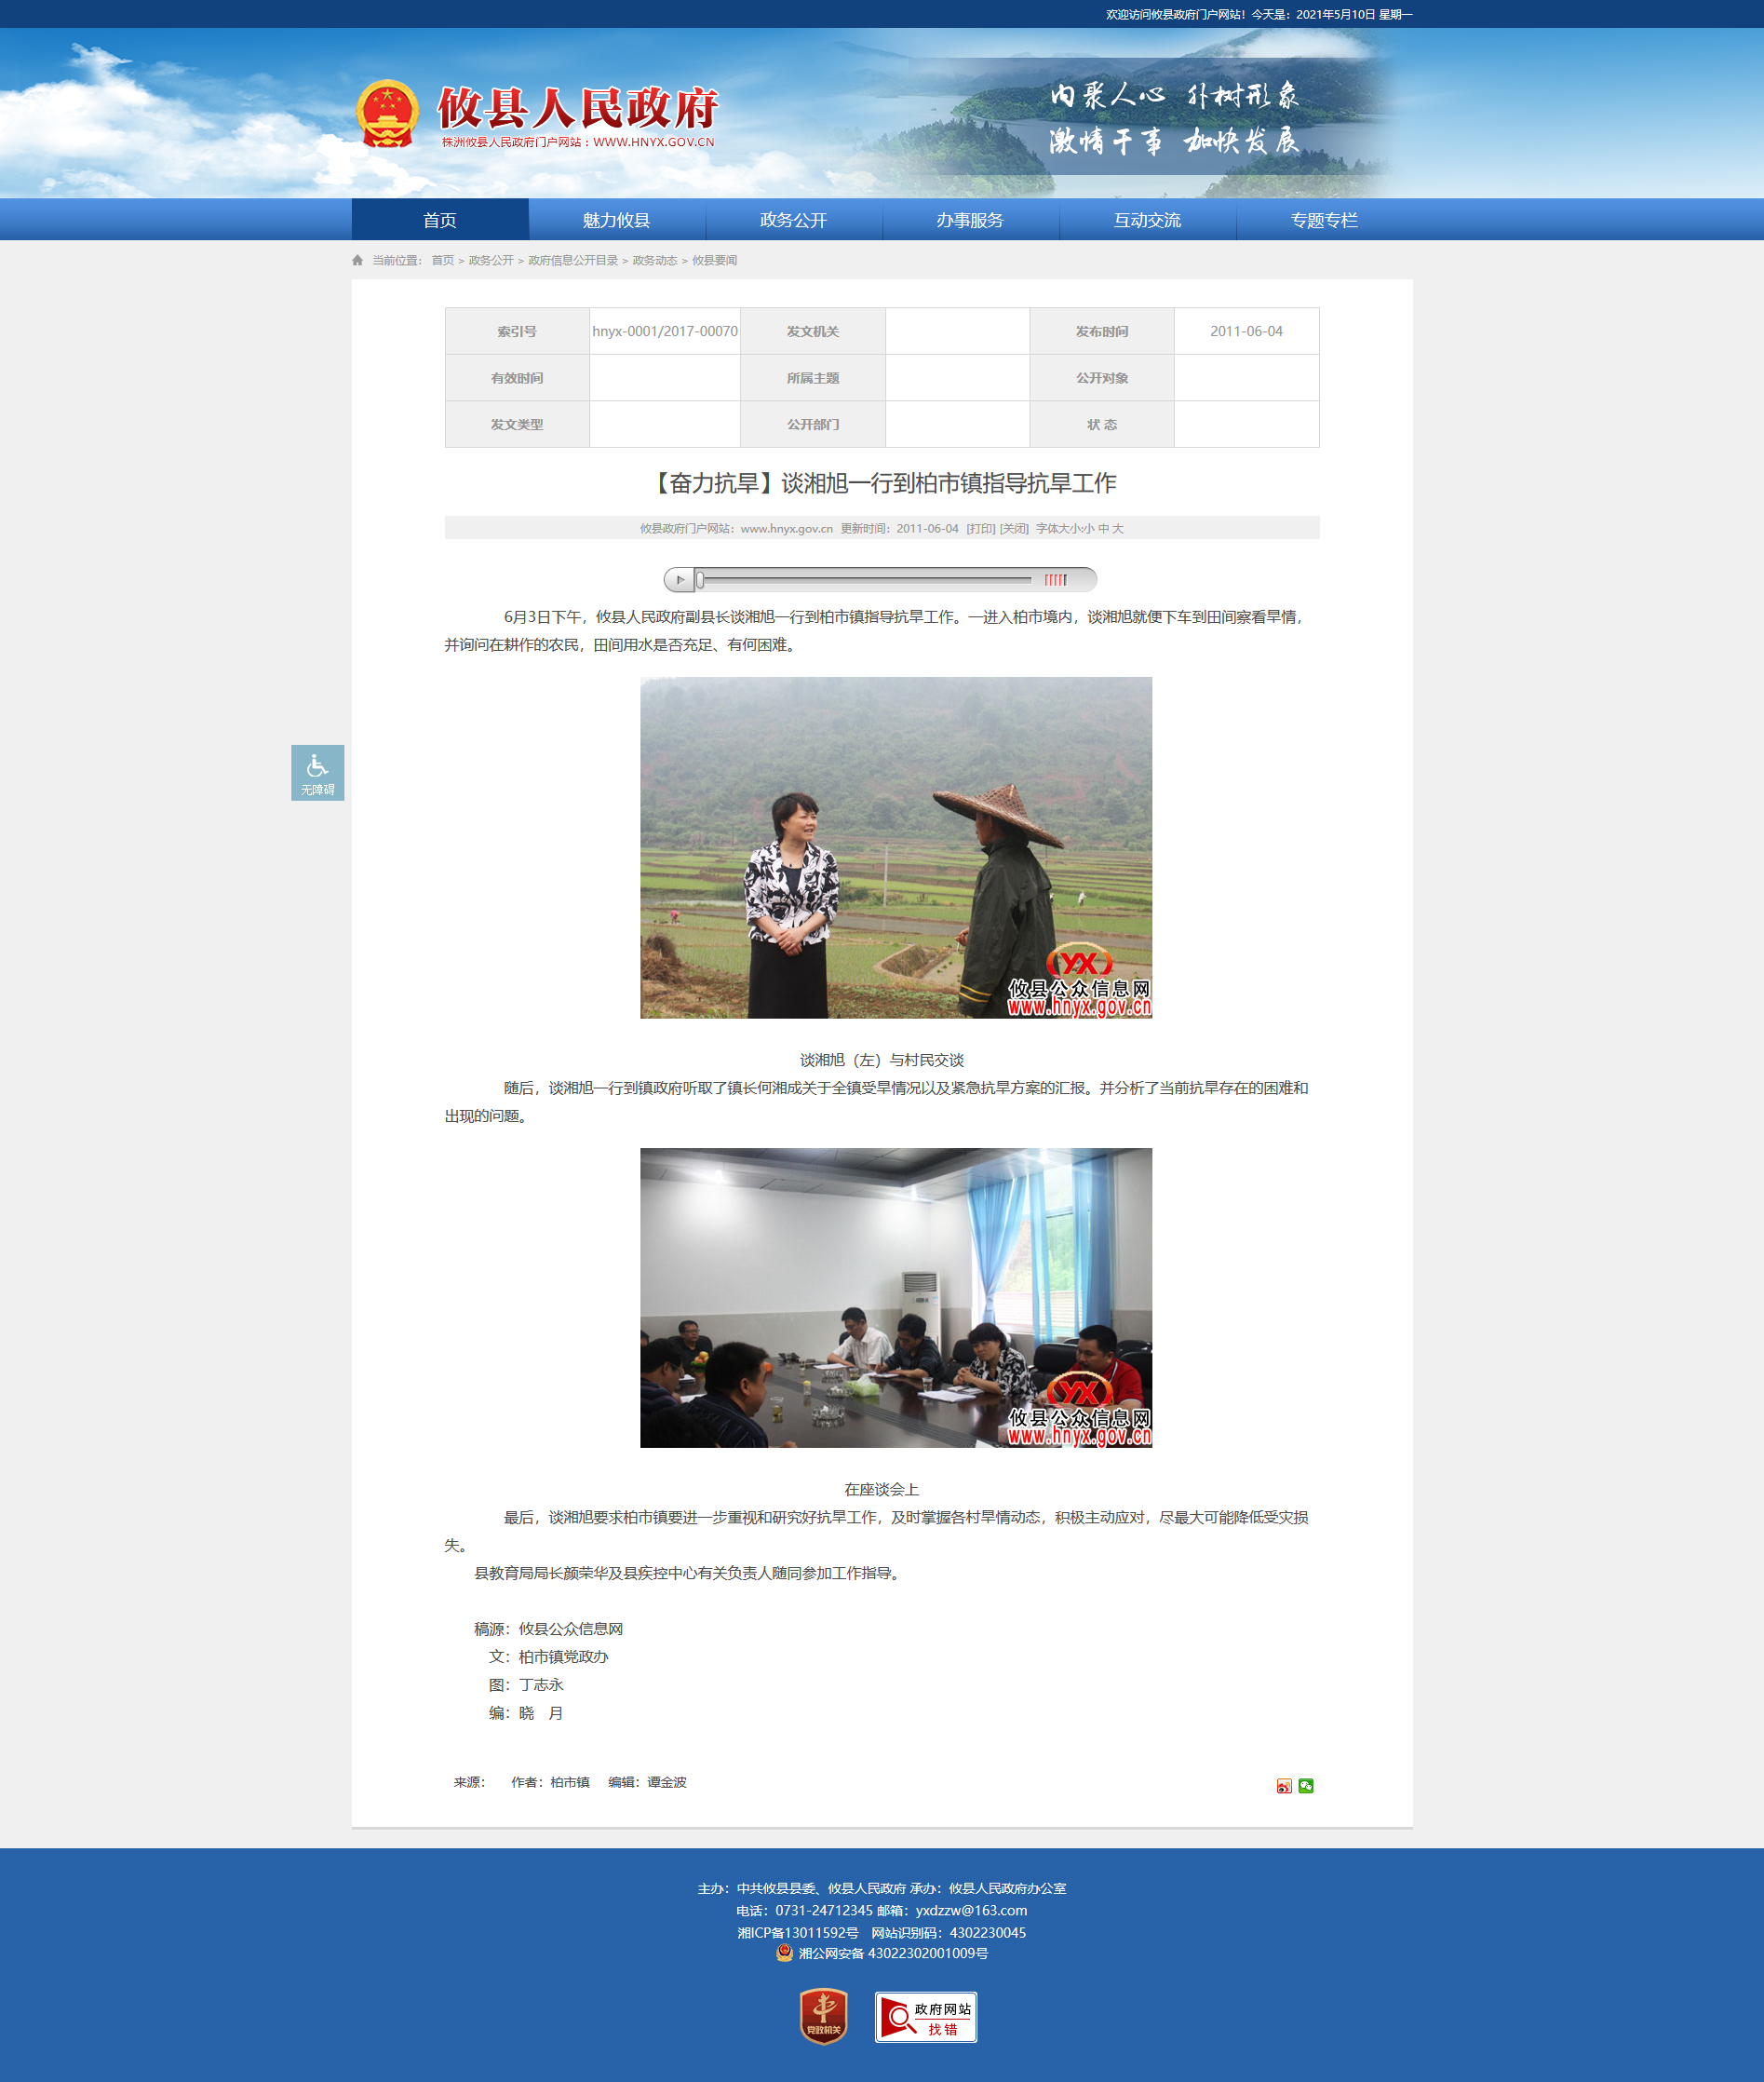Adjust the red volume bars on the player
Image resolution: width=1764 pixels, height=2082 pixels.
pyautogui.click(x=1056, y=579)
